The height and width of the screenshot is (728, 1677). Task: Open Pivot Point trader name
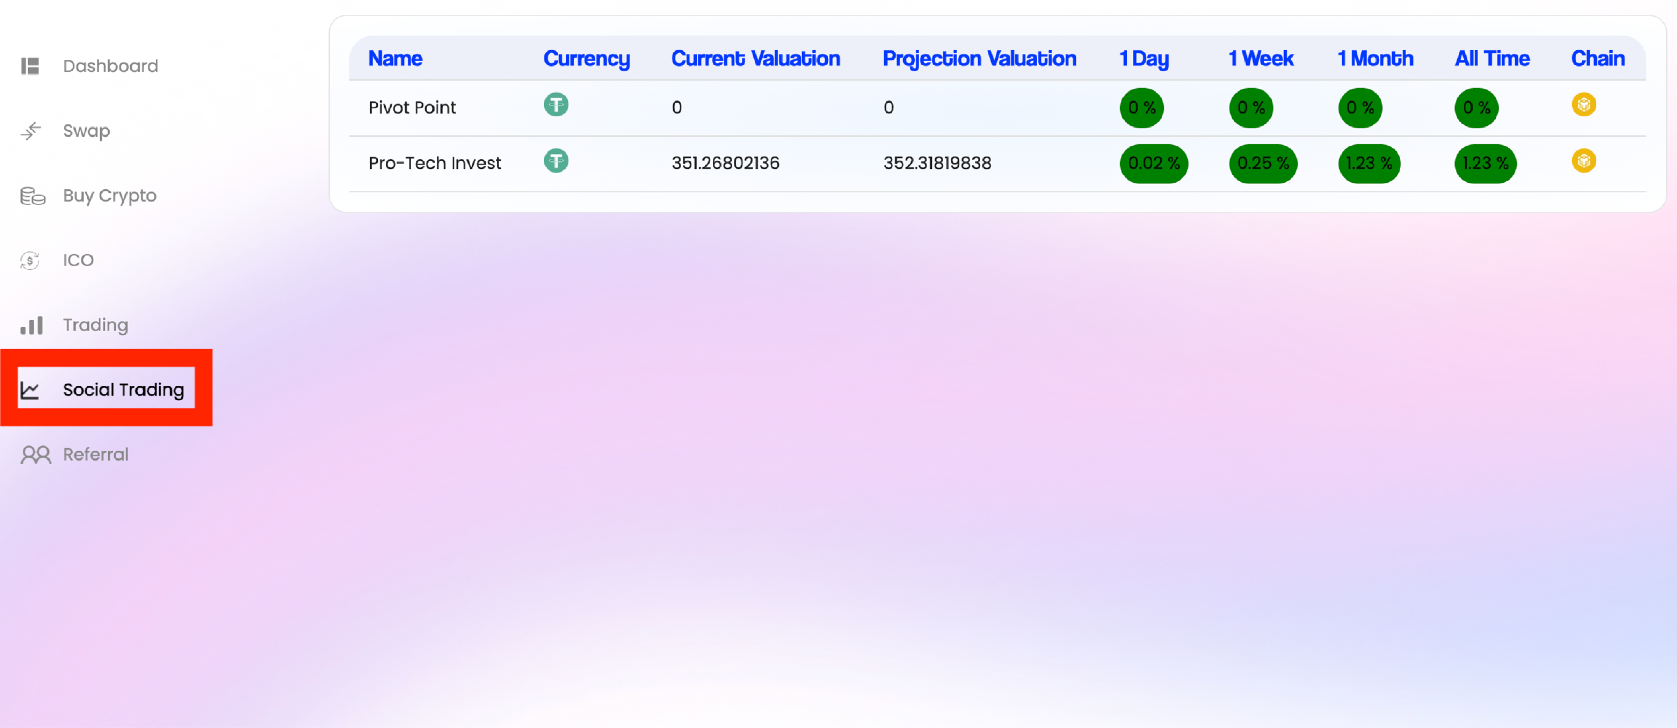(x=412, y=108)
